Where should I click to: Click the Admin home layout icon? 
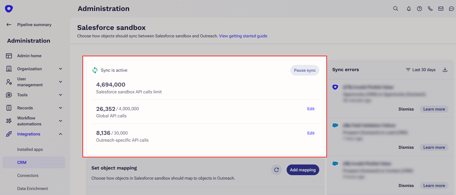pos(9,56)
